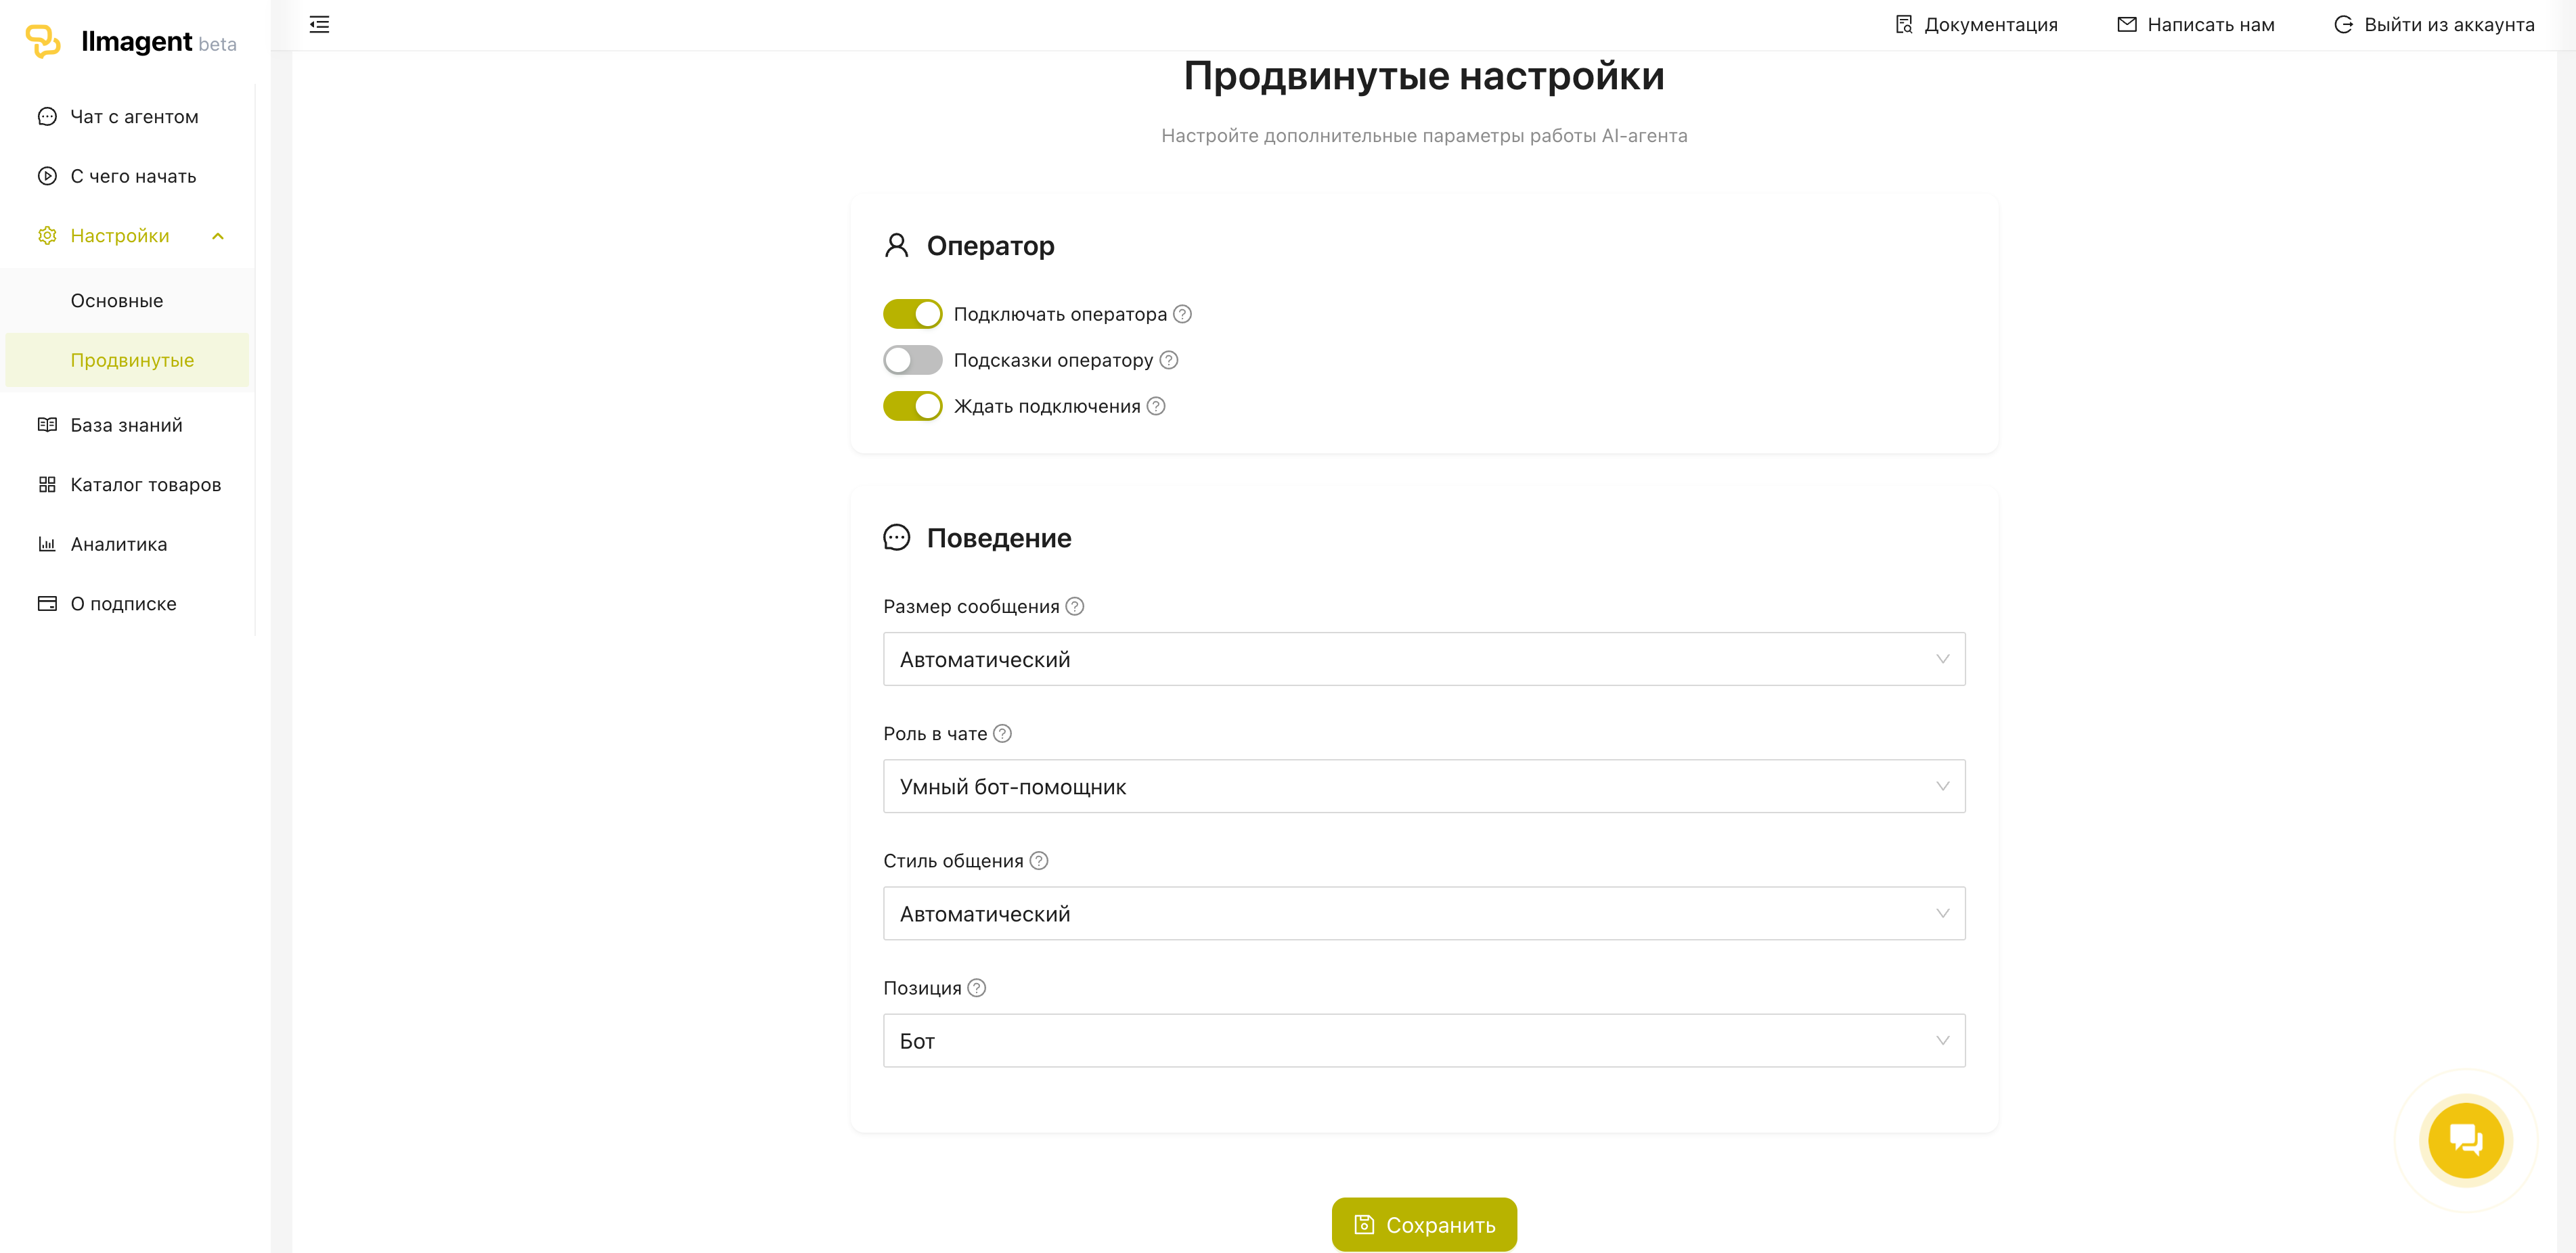Click the sidebar collapse icon
The width and height of the screenshot is (2576, 1253).
(319, 24)
